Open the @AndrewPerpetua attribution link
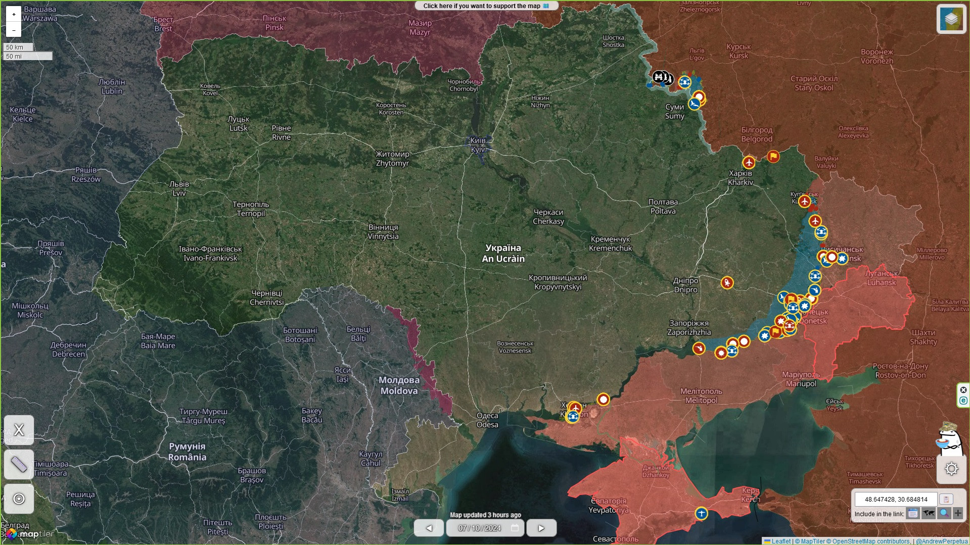The width and height of the screenshot is (970, 545). 941,541
